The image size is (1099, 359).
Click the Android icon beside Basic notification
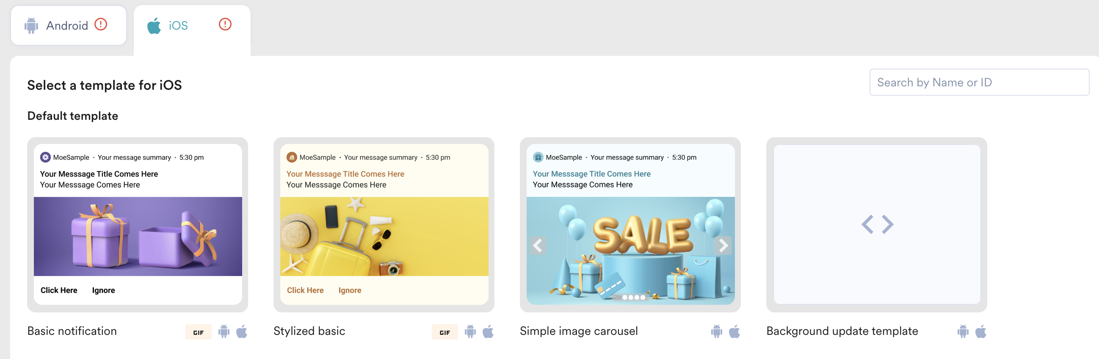pos(224,331)
